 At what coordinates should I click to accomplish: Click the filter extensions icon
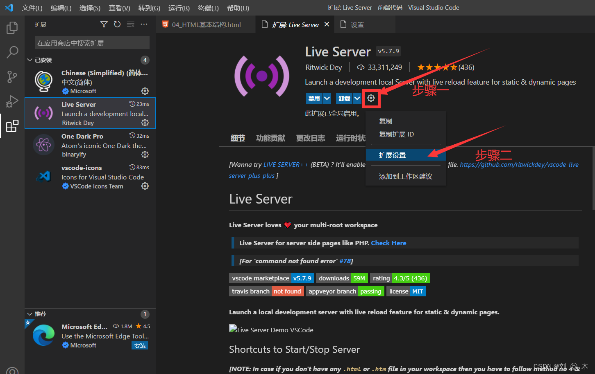tap(104, 25)
